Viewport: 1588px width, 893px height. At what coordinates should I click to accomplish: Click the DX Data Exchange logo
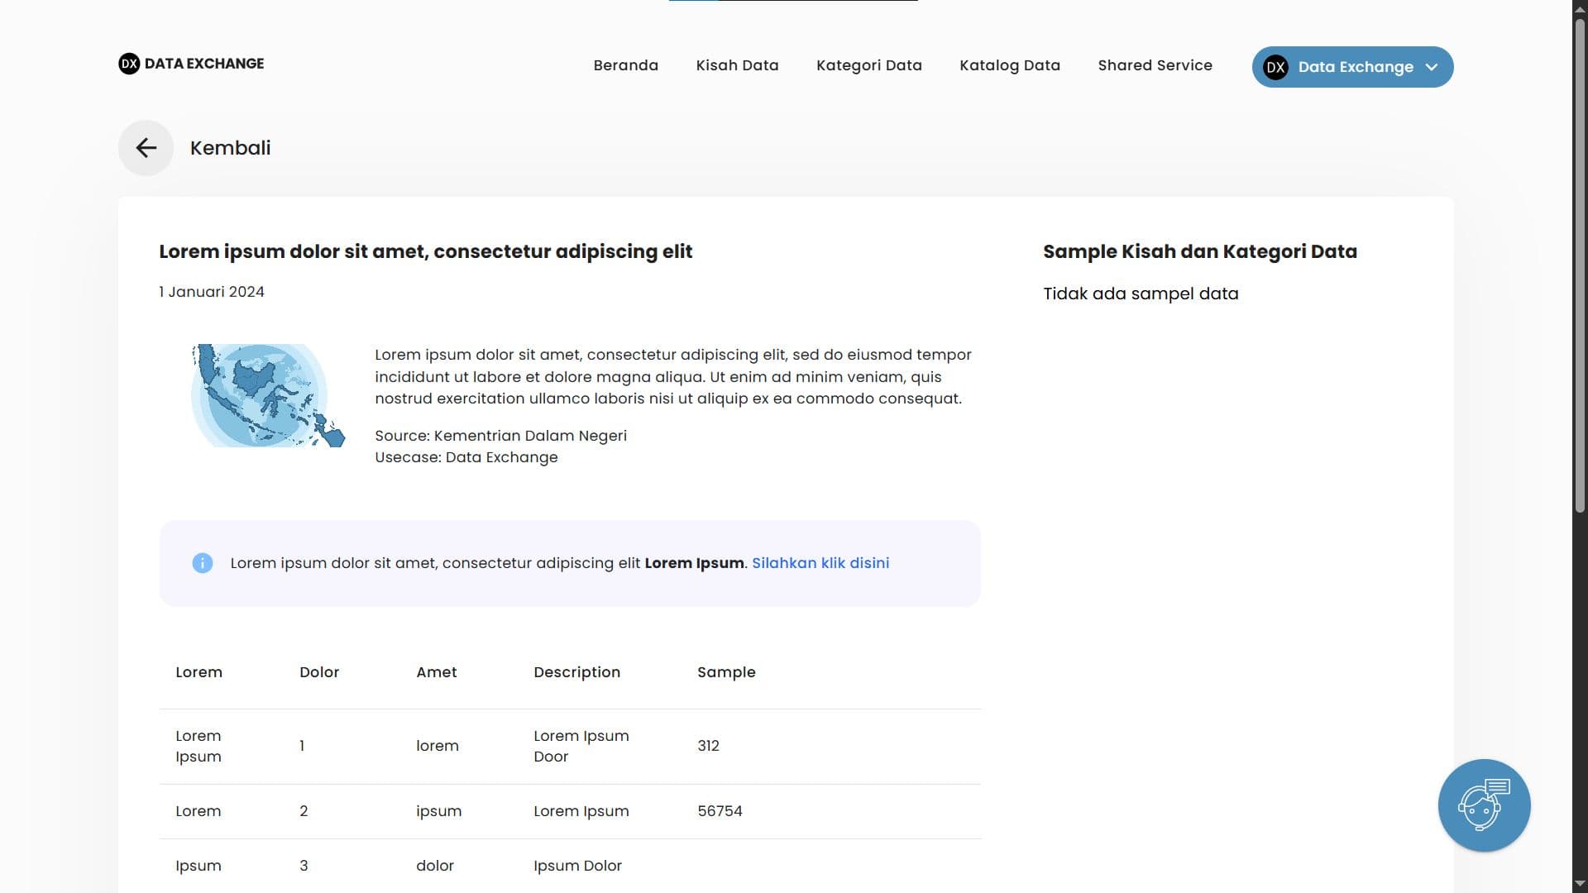191,64
